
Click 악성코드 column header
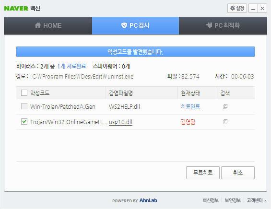(x=40, y=93)
